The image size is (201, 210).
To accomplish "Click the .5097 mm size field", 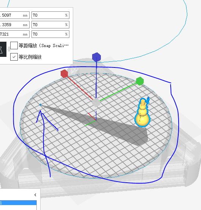I will (15, 15).
